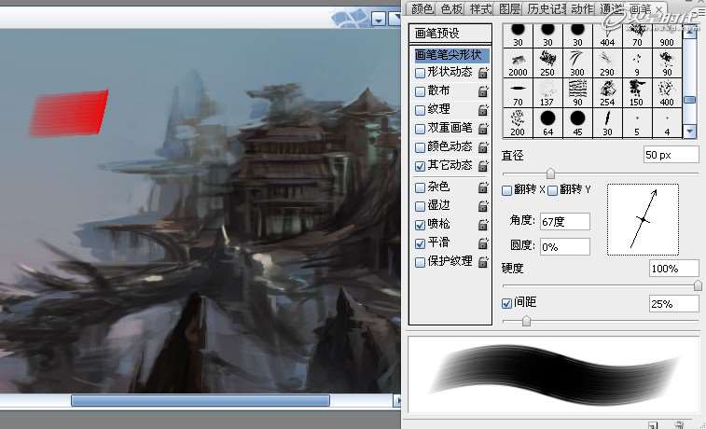Image resolution: width=706 pixels, height=429 pixels.
Task: Click the lock icon beside 保护纹理
Action: coord(483,261)
